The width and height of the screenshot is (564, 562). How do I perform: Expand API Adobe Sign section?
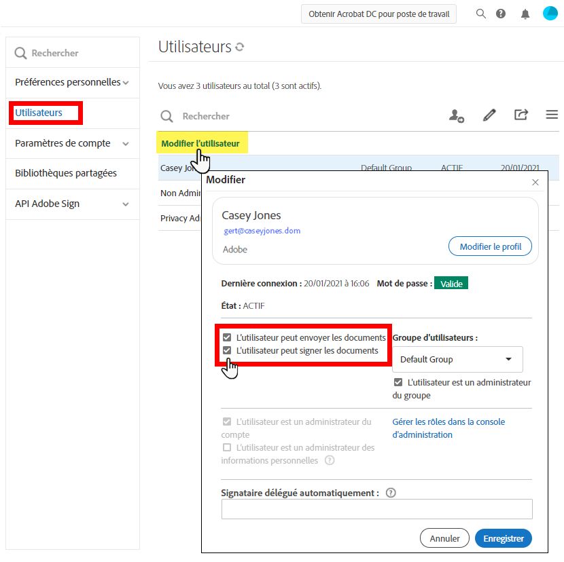click(72, 204)
